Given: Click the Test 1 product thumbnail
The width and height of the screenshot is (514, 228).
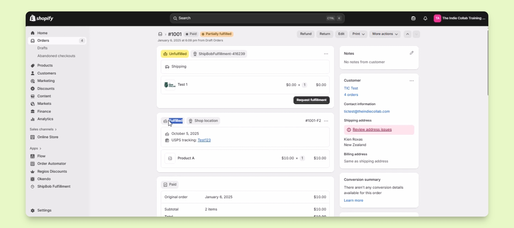Looking at the screenshot, I should pos(170,85).
